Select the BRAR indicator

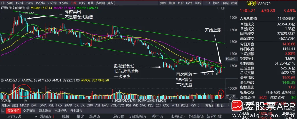pyautogui.click(x=68, y=106)
